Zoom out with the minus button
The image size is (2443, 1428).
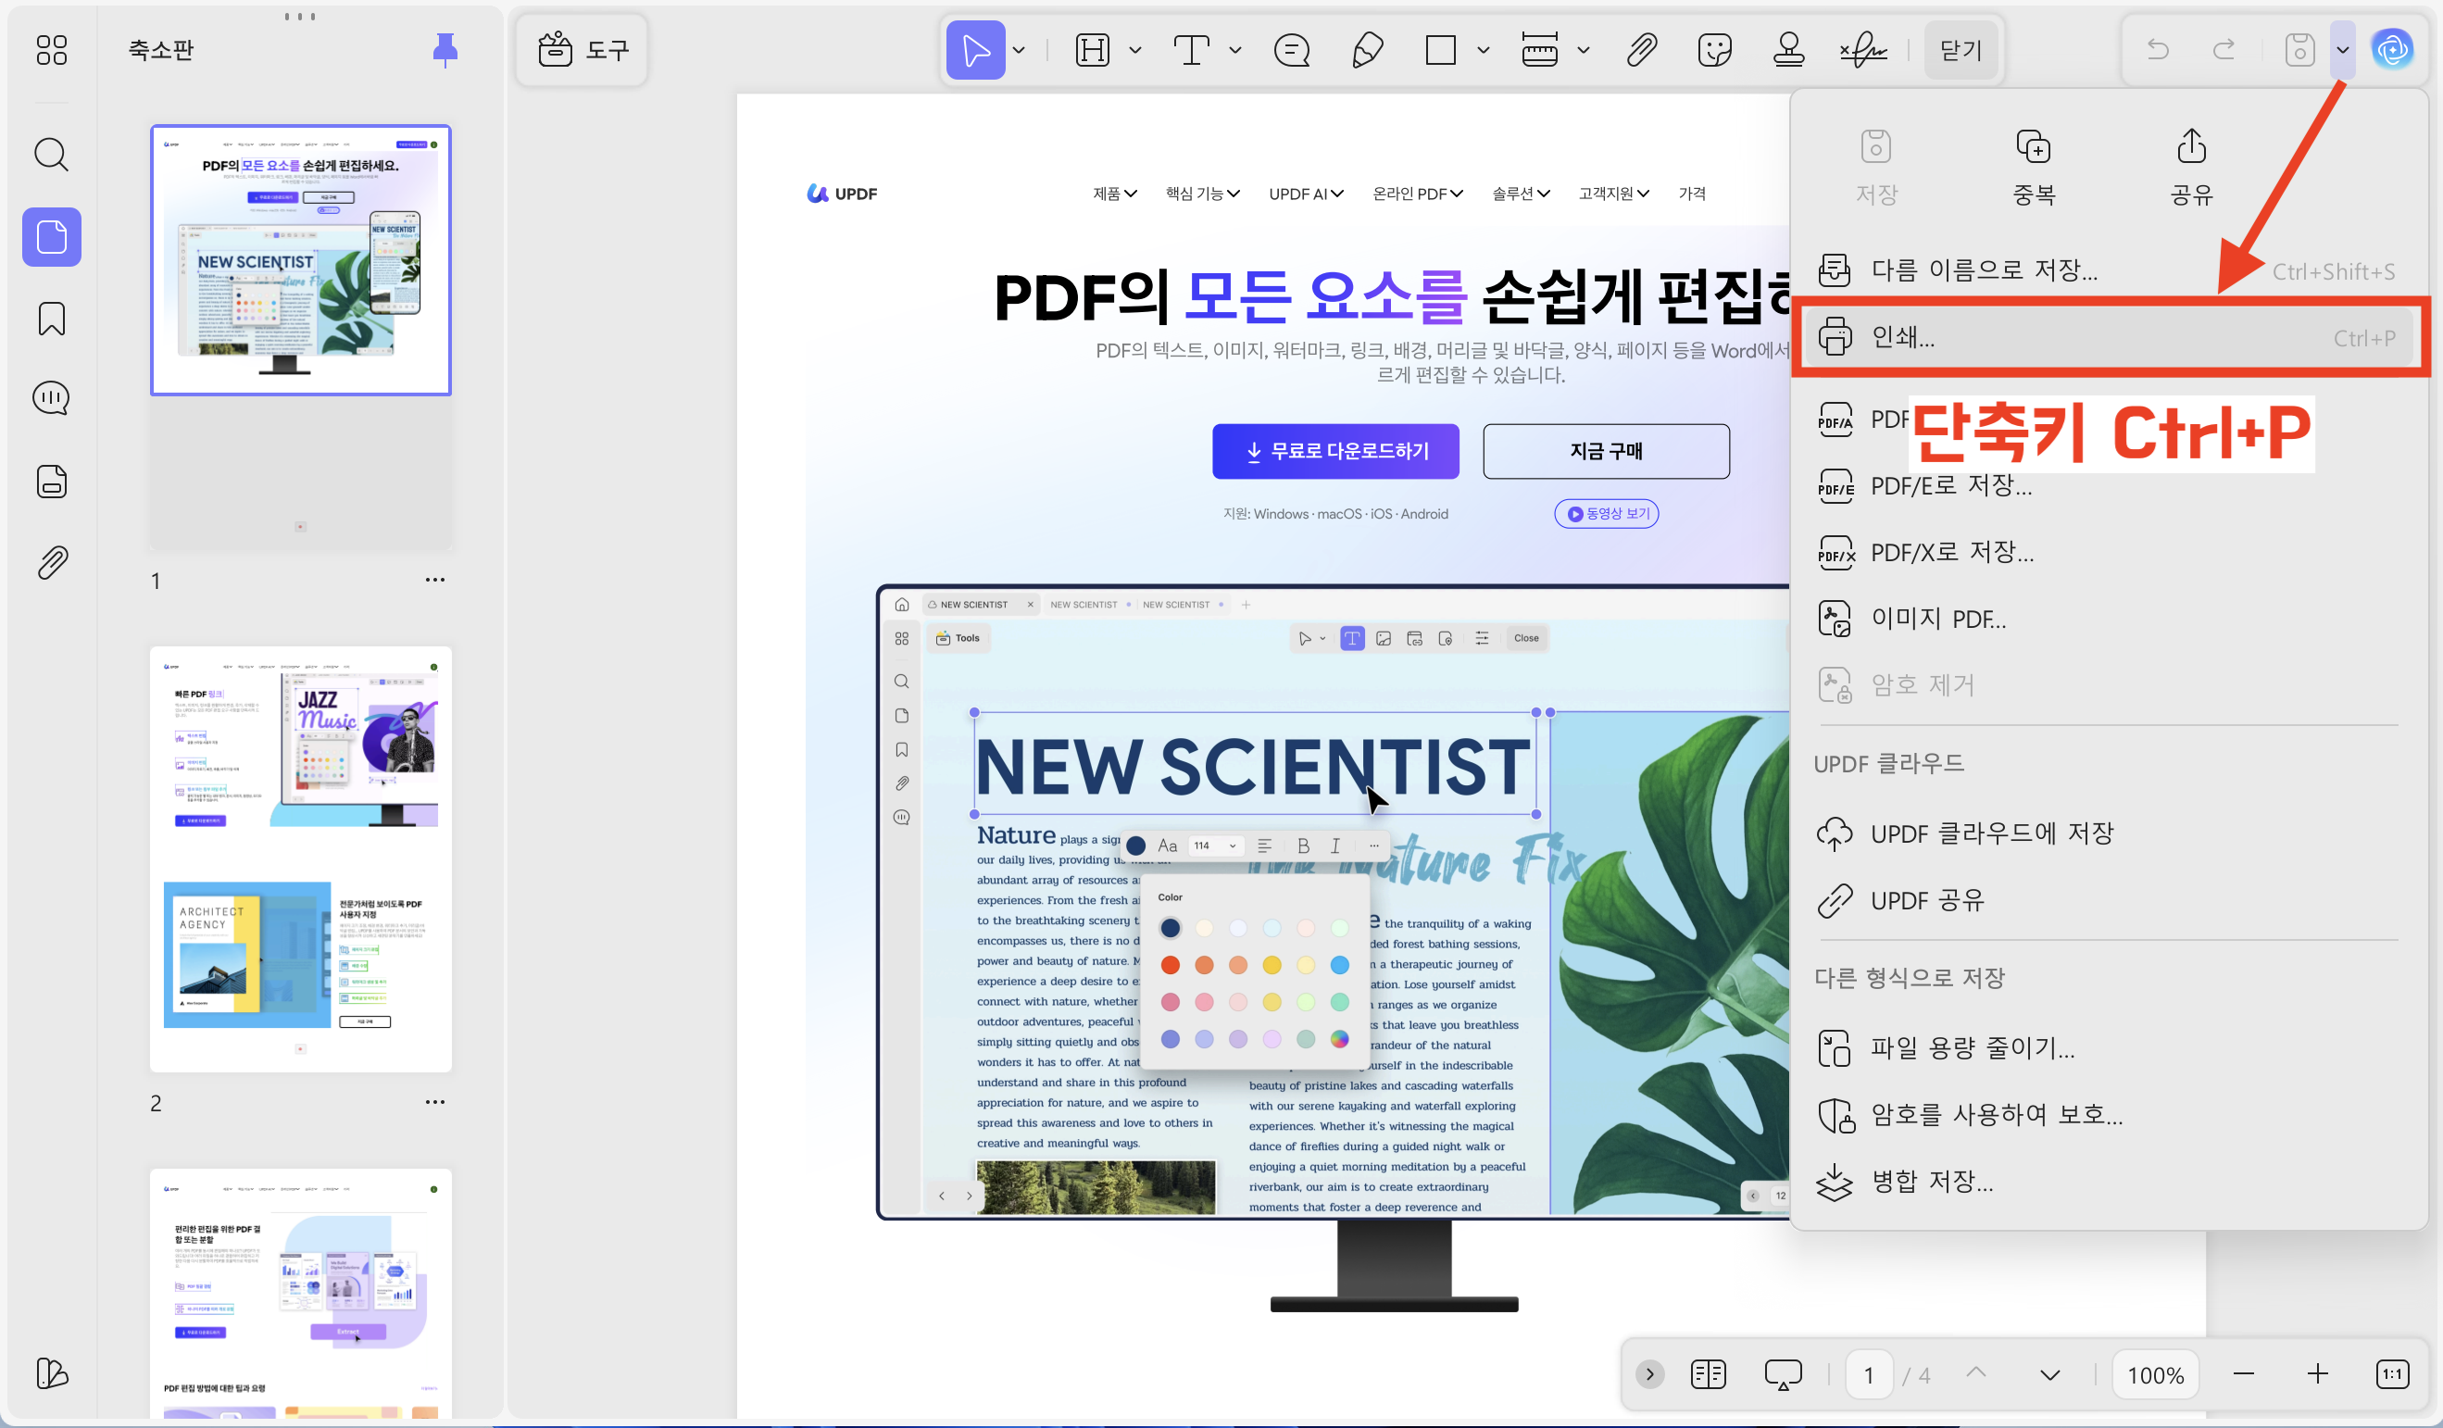pyautogui.click(x=2243, y=1373)
